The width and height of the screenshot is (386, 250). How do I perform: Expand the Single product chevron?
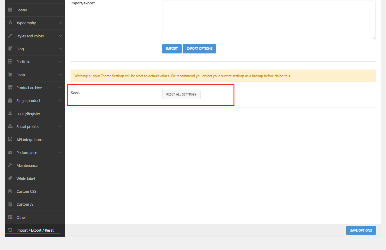pos(60,100)
